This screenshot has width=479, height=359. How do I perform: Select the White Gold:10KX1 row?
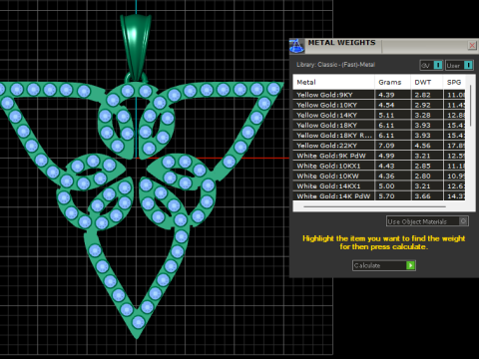tap(379, 166)
